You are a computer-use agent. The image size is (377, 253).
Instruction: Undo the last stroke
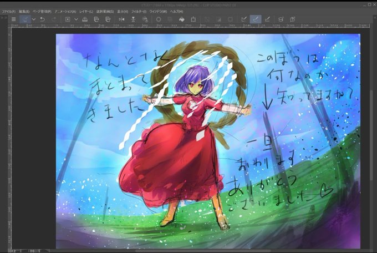(x=42, y=19)
